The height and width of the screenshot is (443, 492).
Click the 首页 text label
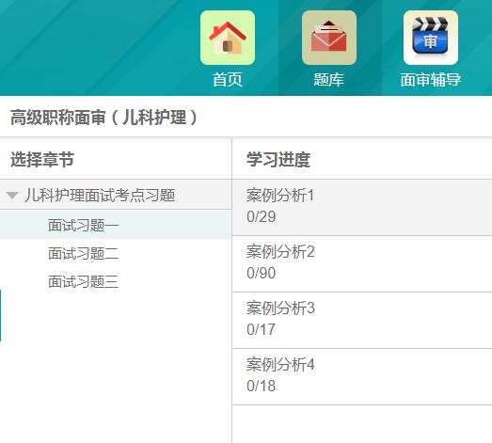tap(228, 80)
